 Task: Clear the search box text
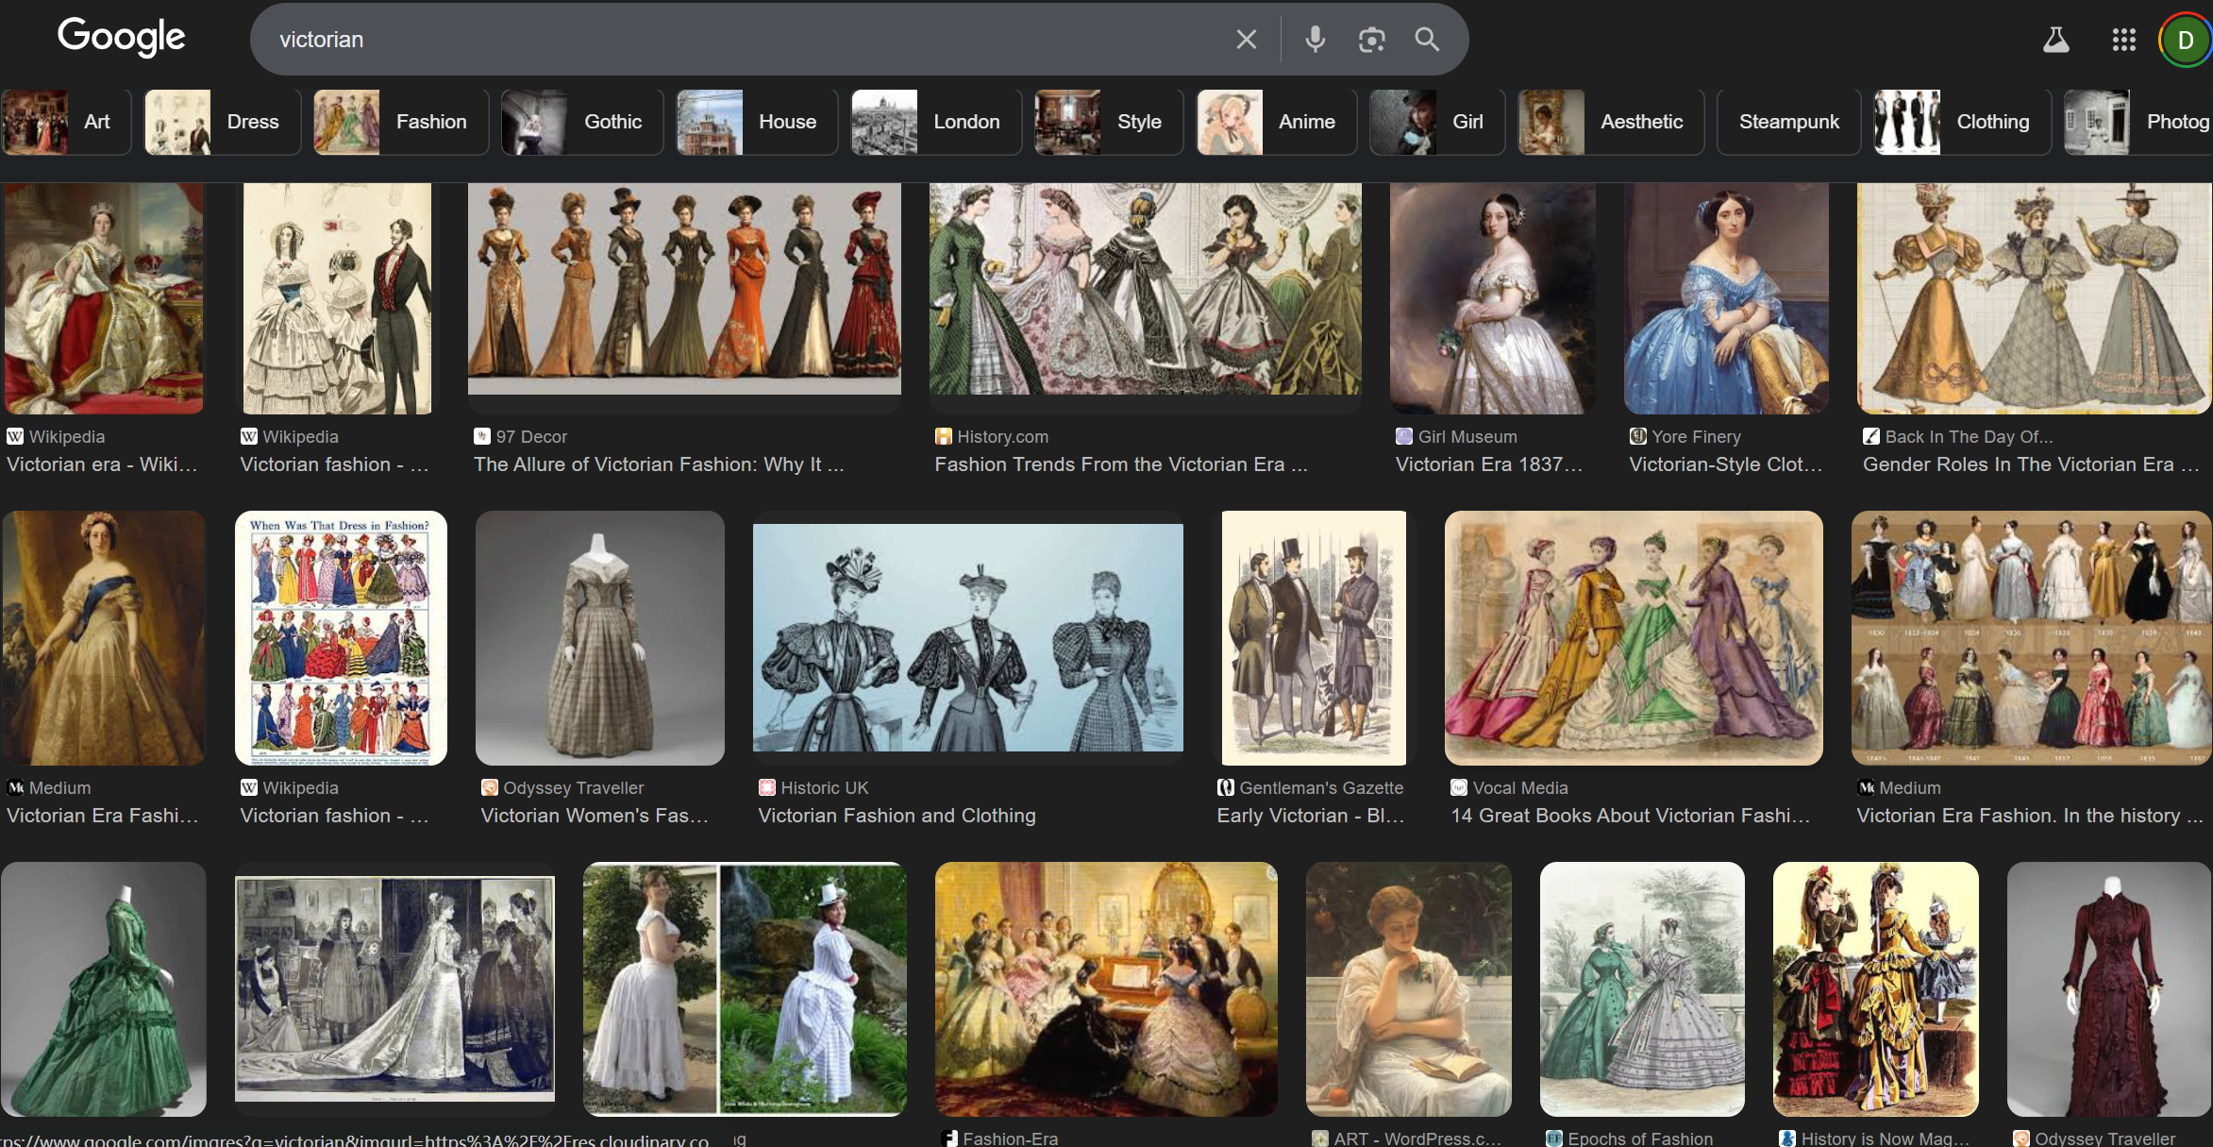(1246, 40)
